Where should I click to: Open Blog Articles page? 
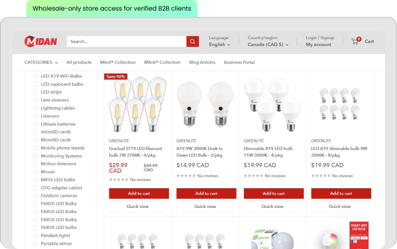point(202,62)
